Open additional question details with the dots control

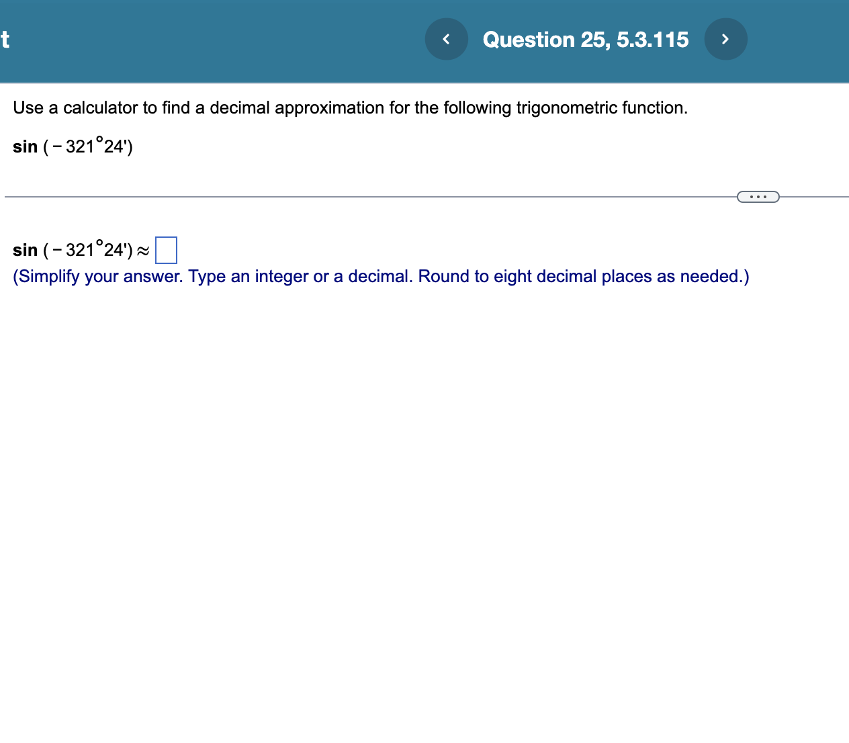(758, 196)
